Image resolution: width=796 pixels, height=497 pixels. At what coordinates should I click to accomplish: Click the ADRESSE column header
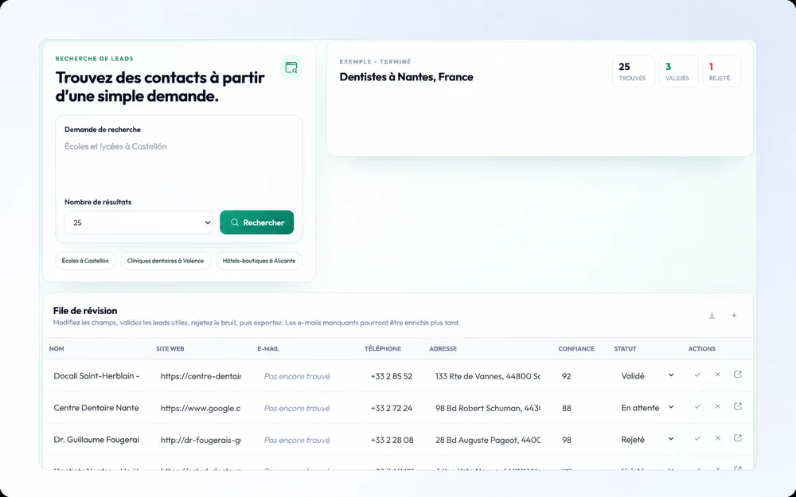pyautogui.click(x=443, y=349)
